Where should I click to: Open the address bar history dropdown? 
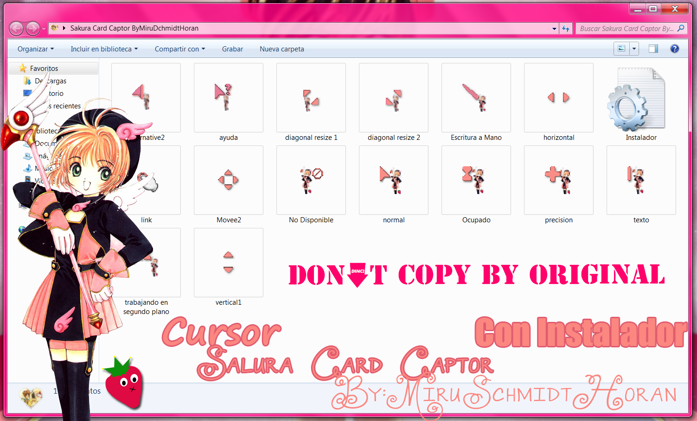coord(553,28)
